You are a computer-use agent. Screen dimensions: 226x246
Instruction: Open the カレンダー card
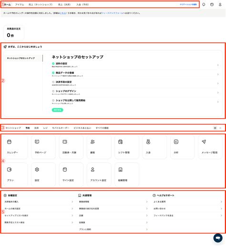(16, 147)
